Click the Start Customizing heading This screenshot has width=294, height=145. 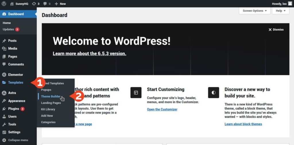[x=166, y=89]
